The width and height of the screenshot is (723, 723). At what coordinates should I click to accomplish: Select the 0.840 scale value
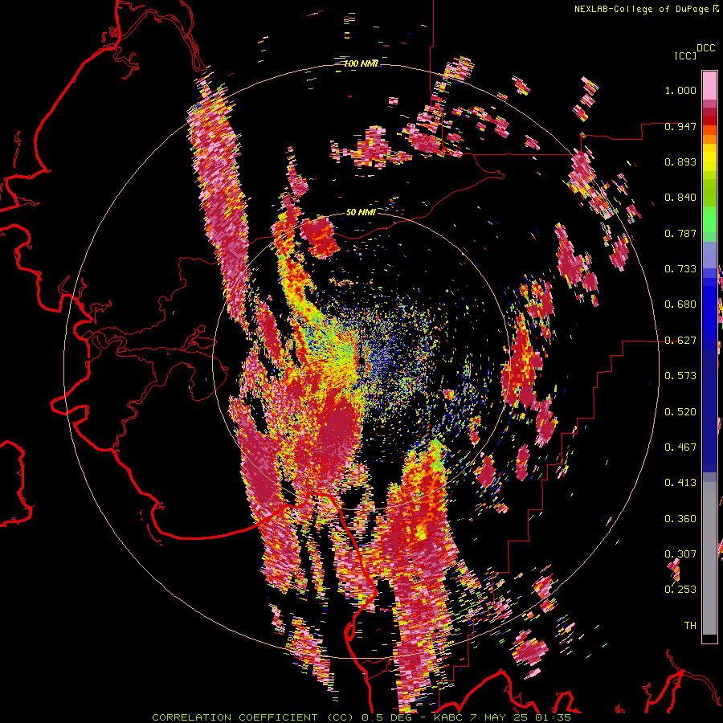pyautogui.click(x=680, y=198)
